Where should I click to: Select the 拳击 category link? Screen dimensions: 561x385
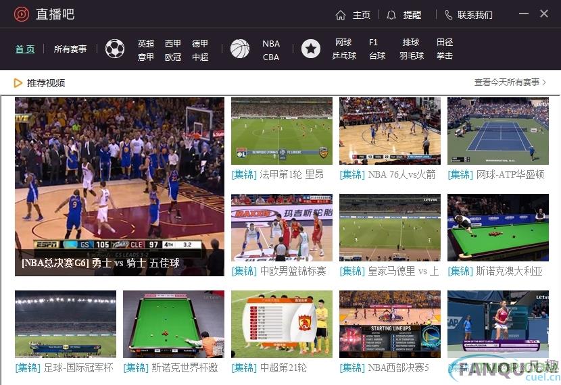click(445, 56)
